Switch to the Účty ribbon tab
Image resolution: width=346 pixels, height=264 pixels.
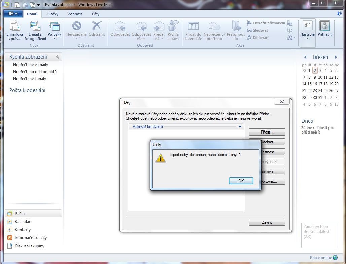coord(96,14)
